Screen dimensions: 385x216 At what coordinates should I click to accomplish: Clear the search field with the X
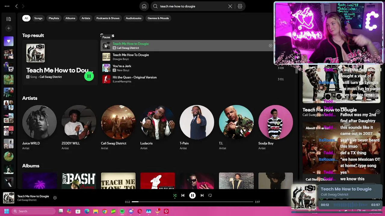[x=230, y=6]
